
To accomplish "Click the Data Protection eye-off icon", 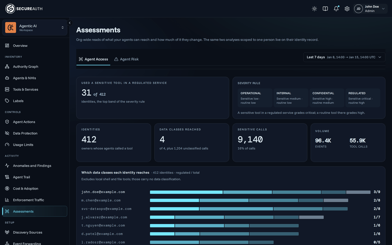I will (x=7, y=133).
